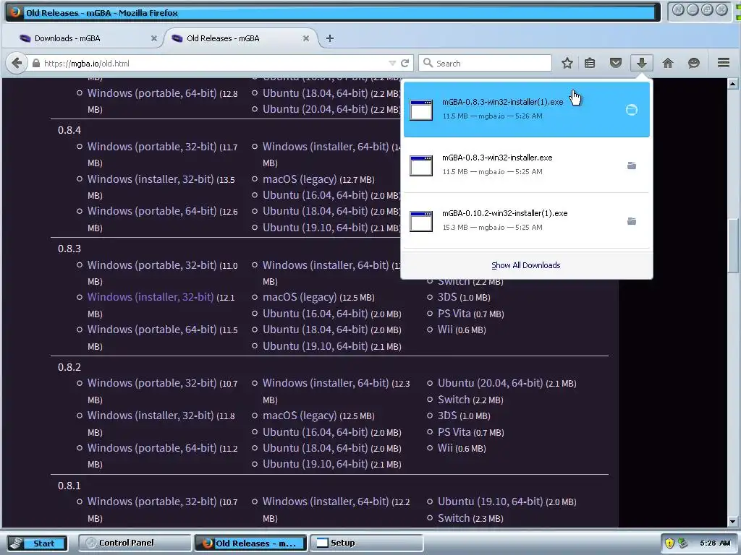
Task: Download 0.8.3 Windows (installer, 32-bit)
Action: (151, 297)
